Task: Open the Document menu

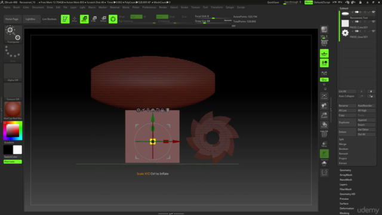Action: [38, 7]
